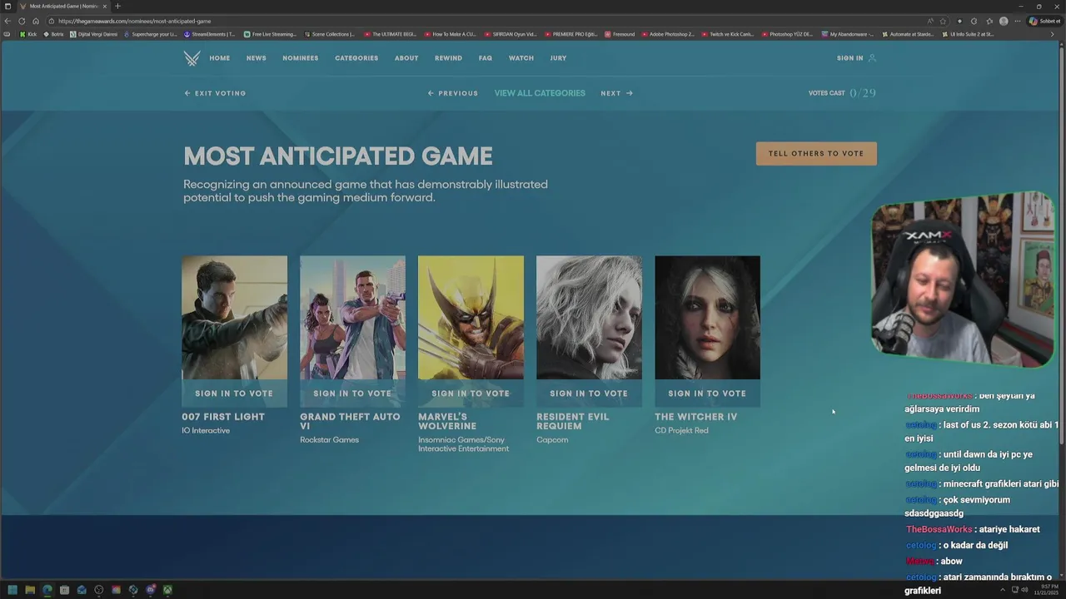Click the taskbar clock showing 9:57 PM
The image size is (1066, 599).
click(1044, 590)
